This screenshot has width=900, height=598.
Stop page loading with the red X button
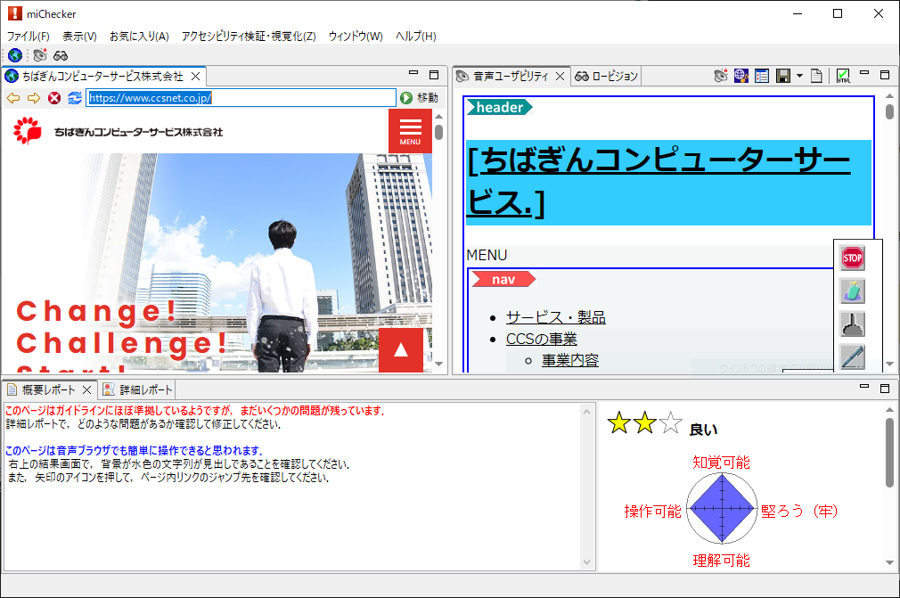[54, 98]
